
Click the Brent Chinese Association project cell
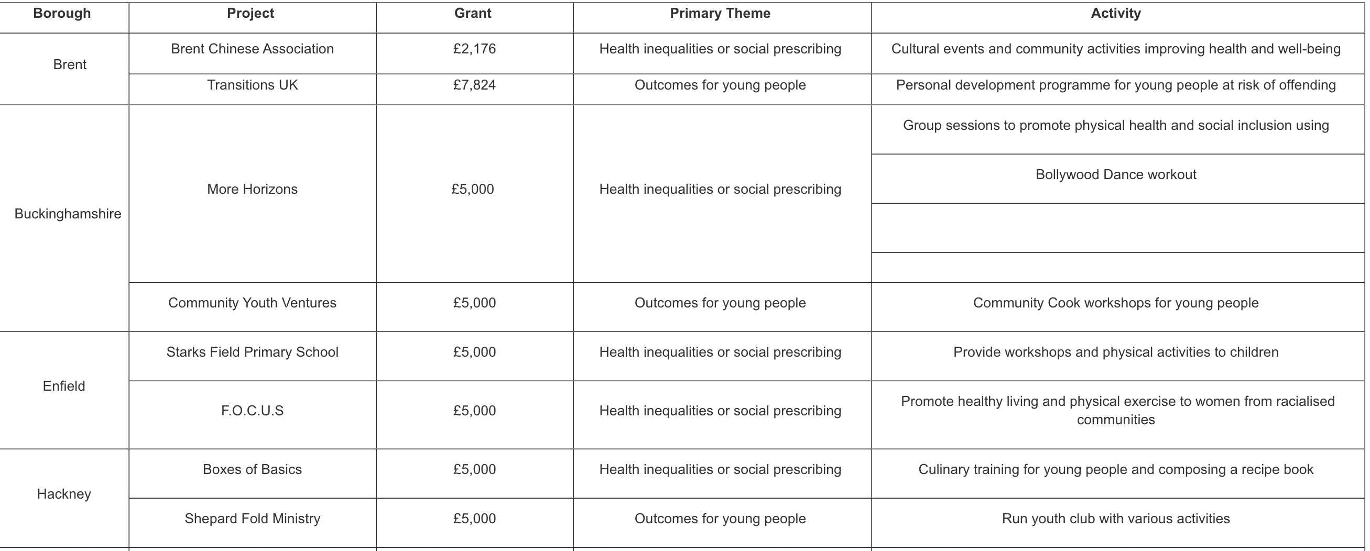pos(252,49)
